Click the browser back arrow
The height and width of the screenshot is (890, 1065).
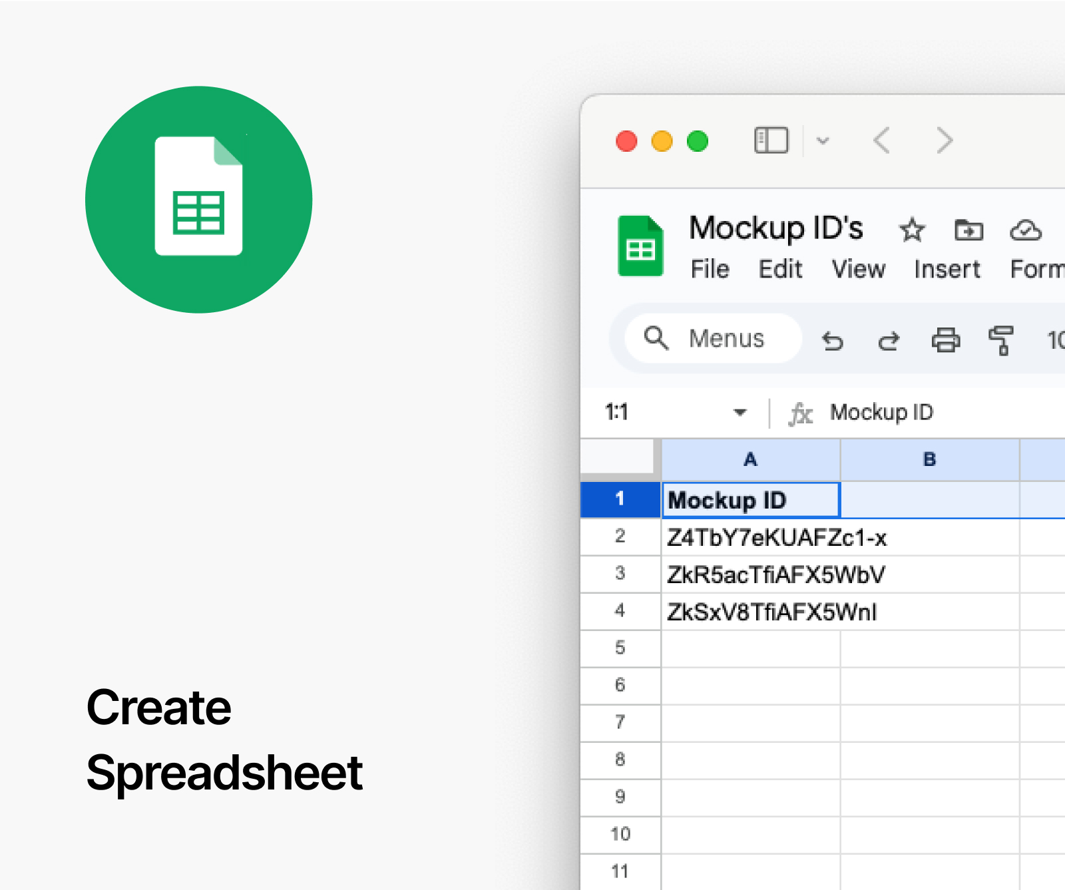[x=881, y=140]
